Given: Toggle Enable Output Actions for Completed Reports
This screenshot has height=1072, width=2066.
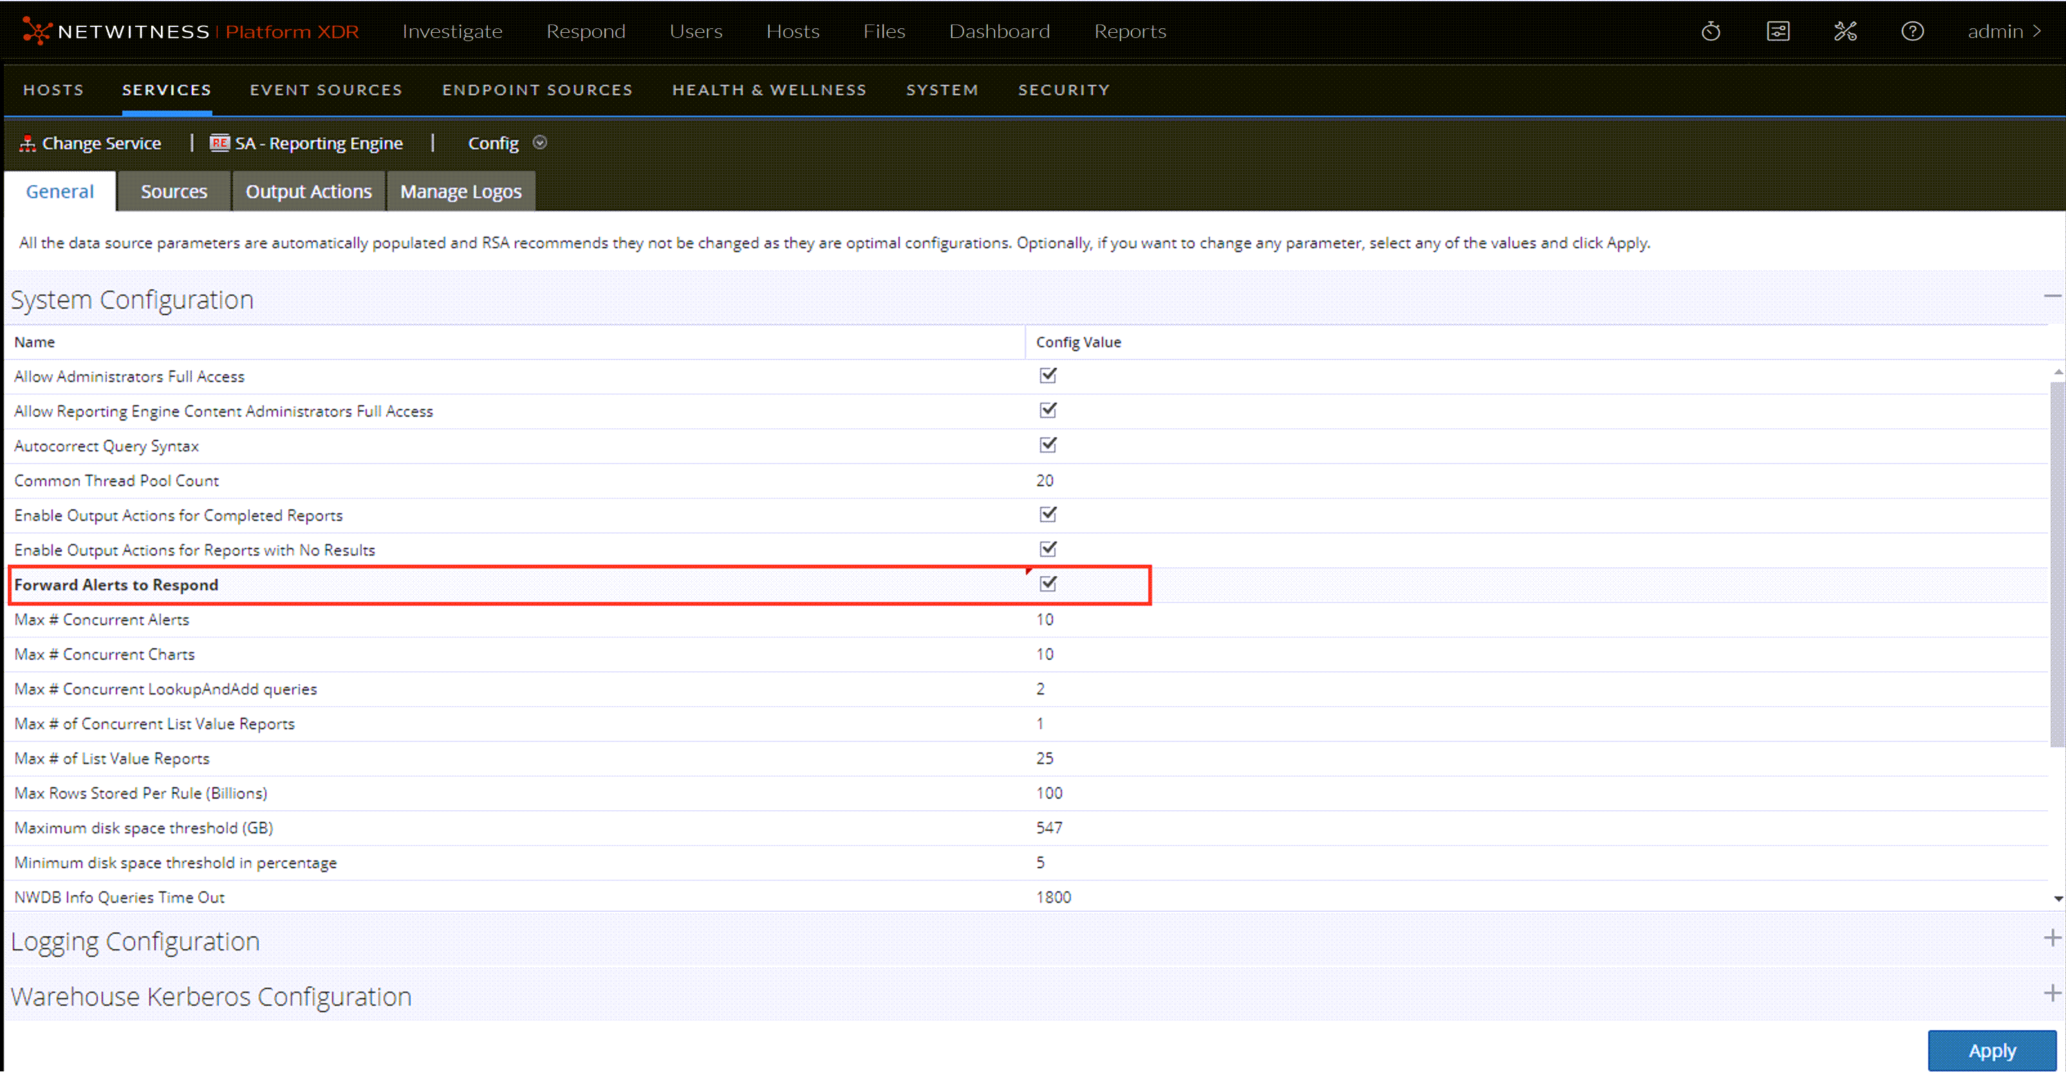Looking at the screenshot, I should tap(1048, 514).
